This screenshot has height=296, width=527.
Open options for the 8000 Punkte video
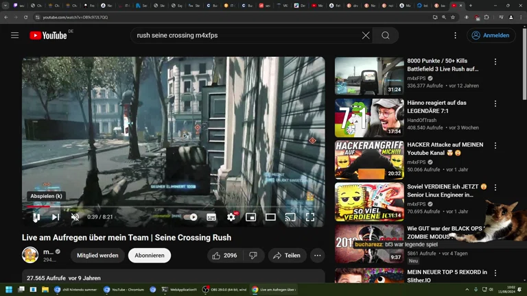[495, 62]
